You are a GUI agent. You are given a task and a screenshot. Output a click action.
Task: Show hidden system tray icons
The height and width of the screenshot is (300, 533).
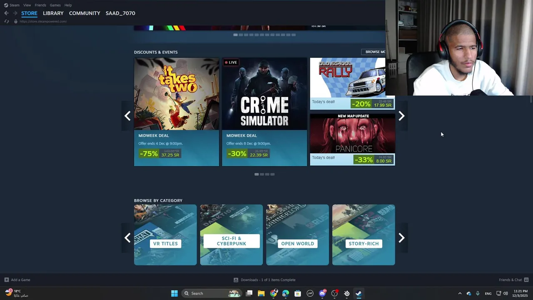coord(460,293)
